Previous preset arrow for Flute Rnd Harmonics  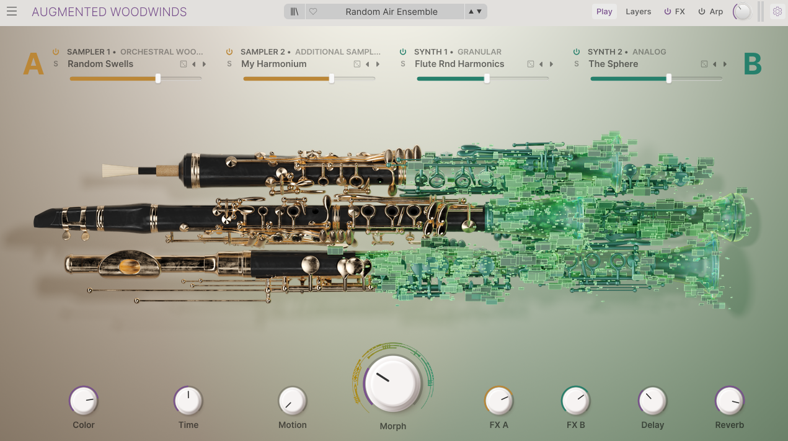[541, 64]
